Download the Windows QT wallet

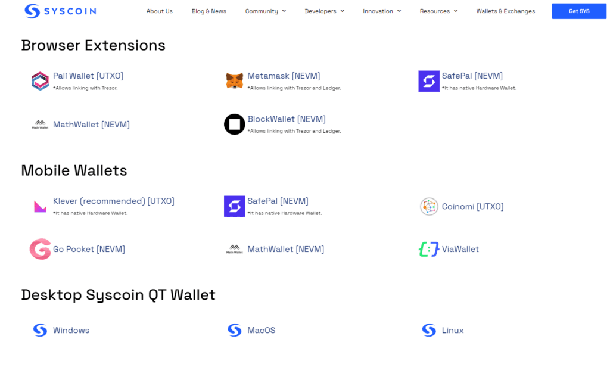pyautogui.click(x=71, y=331)
